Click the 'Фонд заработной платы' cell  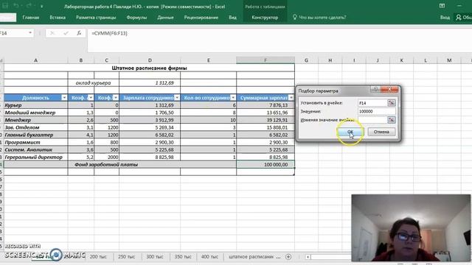tap(119, 165)
